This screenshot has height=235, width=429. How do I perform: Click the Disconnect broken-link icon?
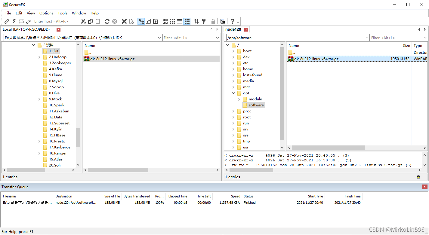[x=28, y=21]
